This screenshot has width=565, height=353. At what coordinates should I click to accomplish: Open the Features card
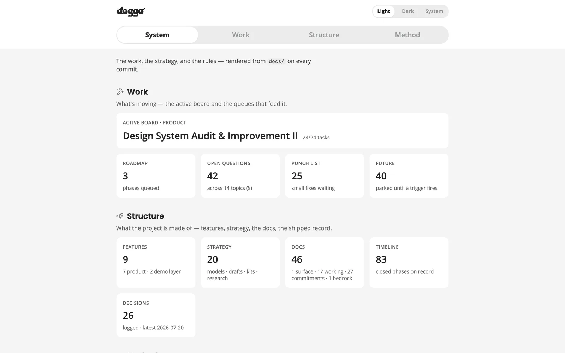(x=156, y=263)
